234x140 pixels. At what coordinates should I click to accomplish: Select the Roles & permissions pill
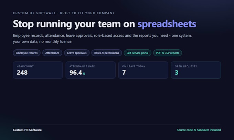[107, 53]
